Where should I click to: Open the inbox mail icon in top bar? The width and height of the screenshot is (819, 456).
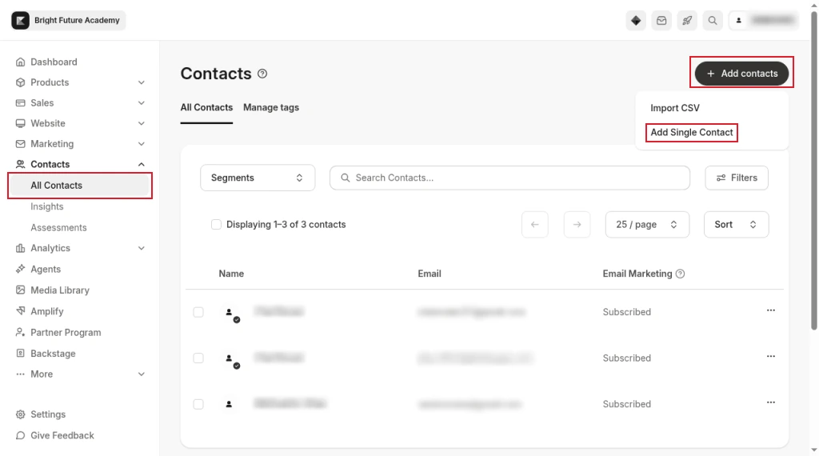661,20
